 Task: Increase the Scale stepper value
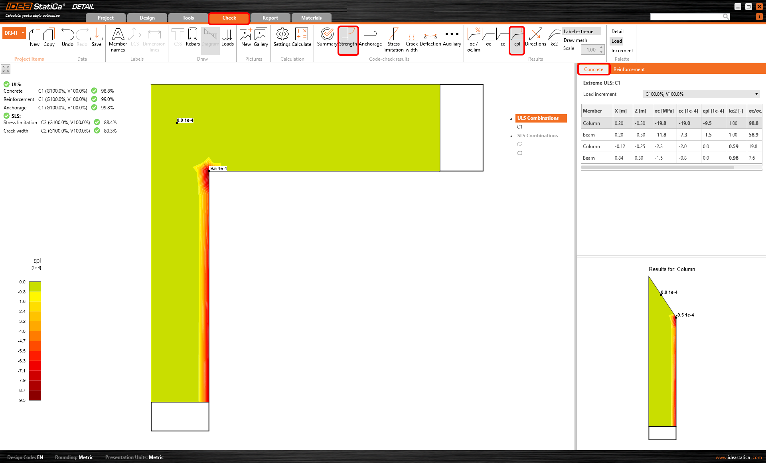[601, 47]
